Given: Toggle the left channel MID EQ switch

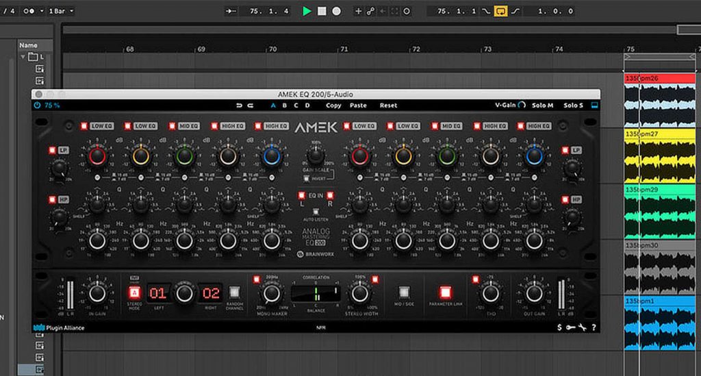Looking at the screenshot, I should (172, 126).
